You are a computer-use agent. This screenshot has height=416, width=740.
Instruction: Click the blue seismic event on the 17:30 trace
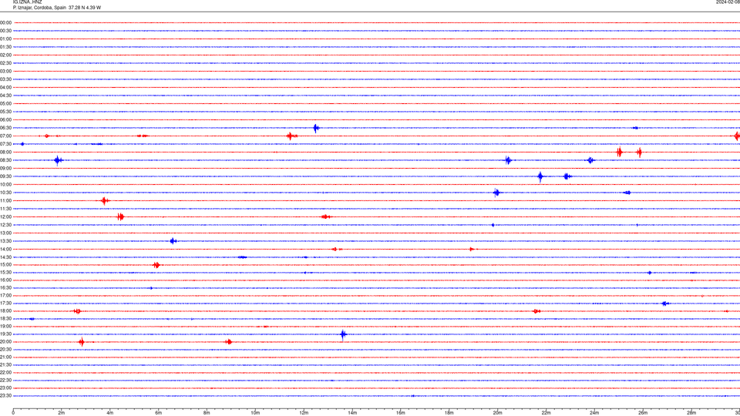point(665,304)
